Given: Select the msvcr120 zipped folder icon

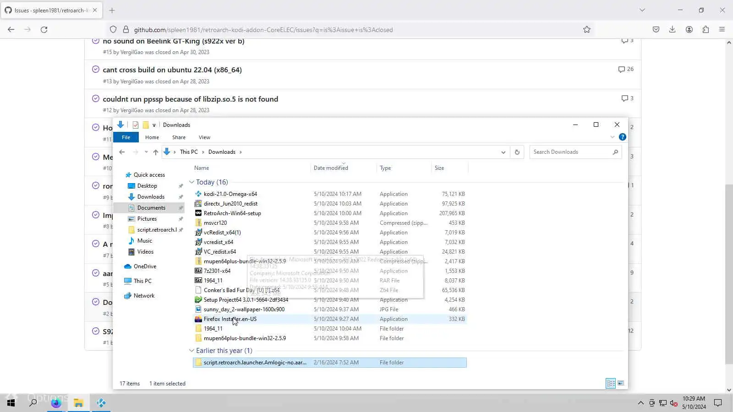Looking at the screenshot, I should click(x=198, y=223).
